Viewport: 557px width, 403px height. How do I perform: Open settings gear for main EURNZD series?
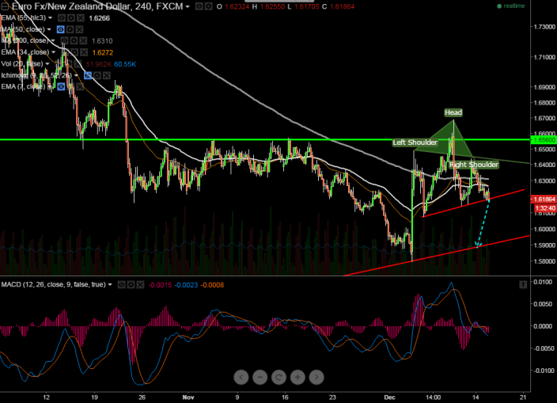point(208,6)
